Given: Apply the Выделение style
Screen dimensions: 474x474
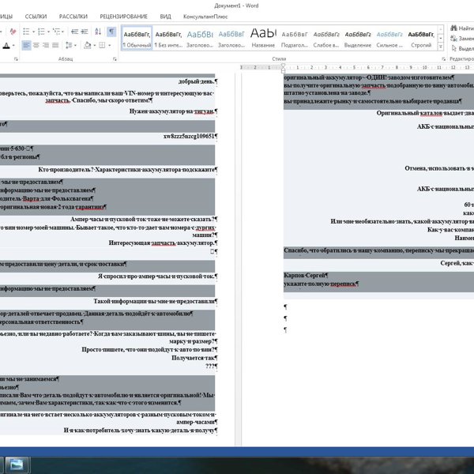Looking at the screenshot, I should coord(358,38).
